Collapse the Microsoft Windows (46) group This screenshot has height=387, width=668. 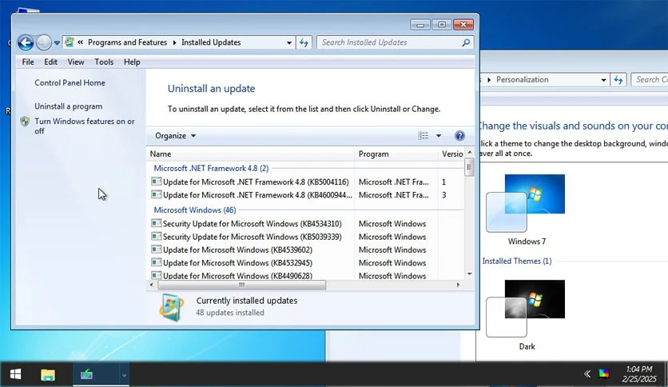tap(195, 209)
